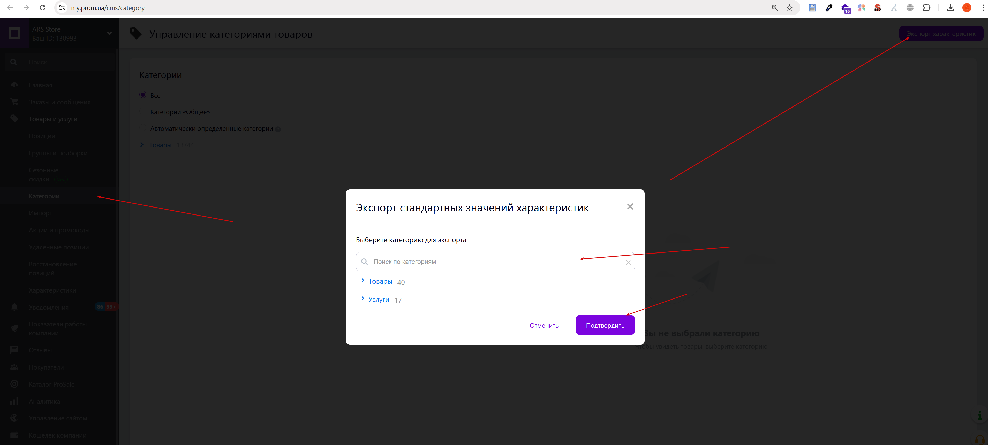Click the rocket icon in sidebar
The image size is (988, 445).
(14, 328)
